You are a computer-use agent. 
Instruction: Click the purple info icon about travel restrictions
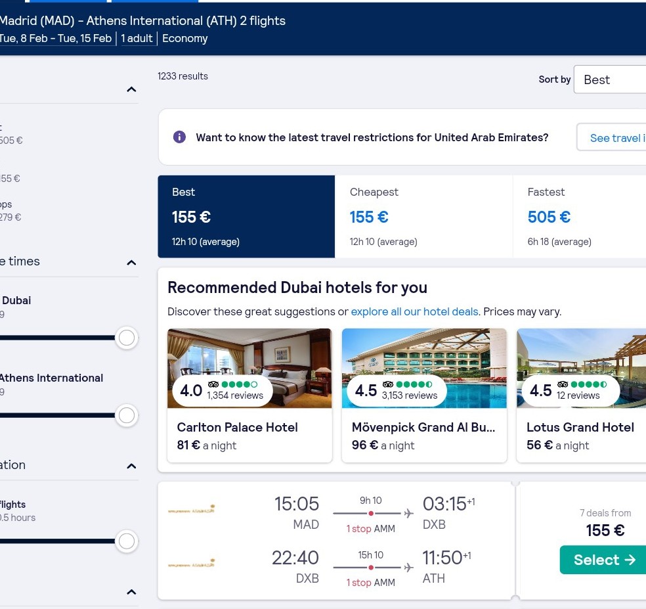pyautogui.click(x=179, y=137)
